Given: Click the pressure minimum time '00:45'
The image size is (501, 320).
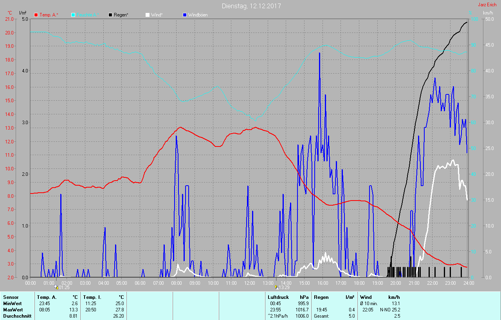Looking at the screenshot, I should 276,304.
